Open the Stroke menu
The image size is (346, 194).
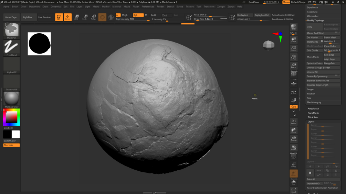180,7
